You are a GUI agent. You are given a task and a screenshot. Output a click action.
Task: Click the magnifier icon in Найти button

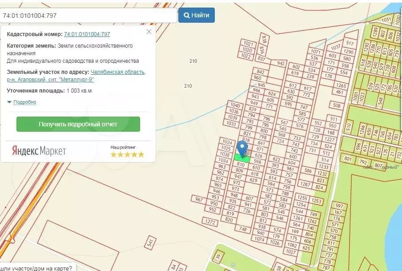[187, 15]
